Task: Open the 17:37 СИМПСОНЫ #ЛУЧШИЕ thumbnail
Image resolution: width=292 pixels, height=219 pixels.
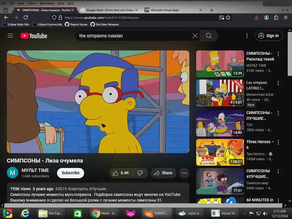Action: coord(220,181)
